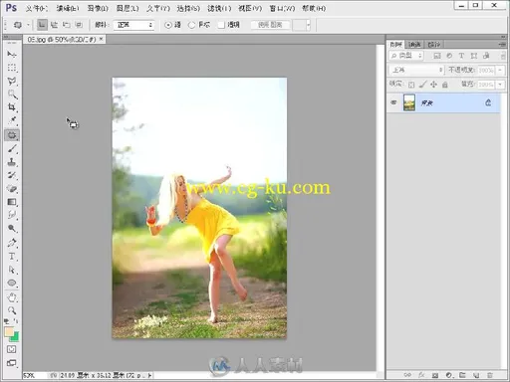Select the Quick Selection tool
Viewport: 510px width, 382px height.
12,95
